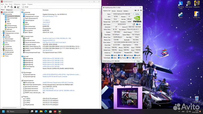Toggle the DirectML checkbox in GPU-Z
Screen dimensions: 203x114
tap(135, 55)
